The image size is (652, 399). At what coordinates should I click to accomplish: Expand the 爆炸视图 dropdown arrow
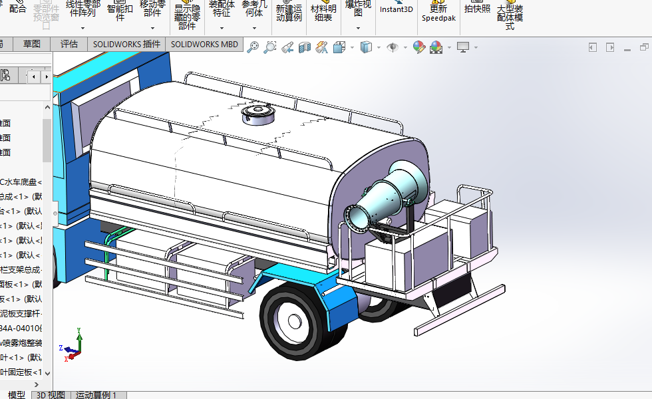click(358, 28)
